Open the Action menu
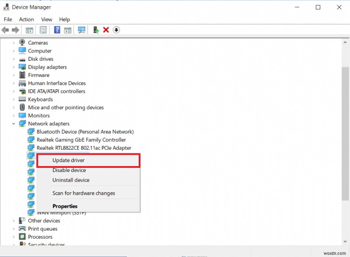This screenshot has height=257, width=350. point(26,19)
